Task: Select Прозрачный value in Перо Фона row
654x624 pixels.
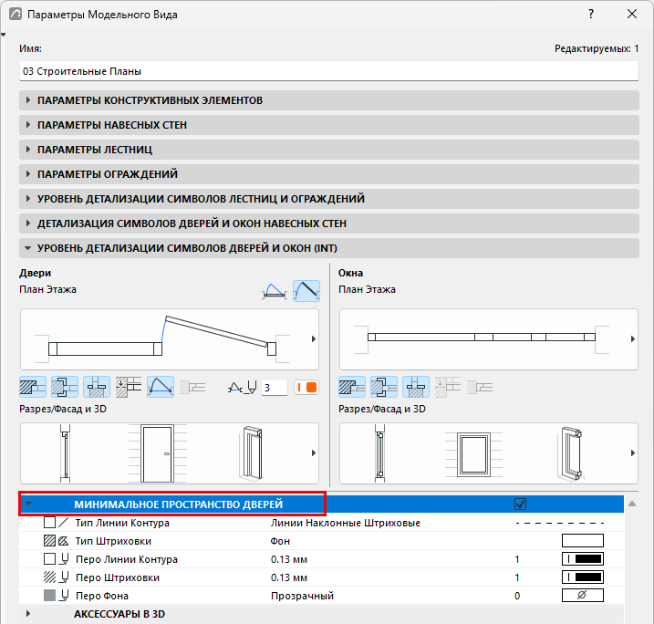Action: pos(302,596)
